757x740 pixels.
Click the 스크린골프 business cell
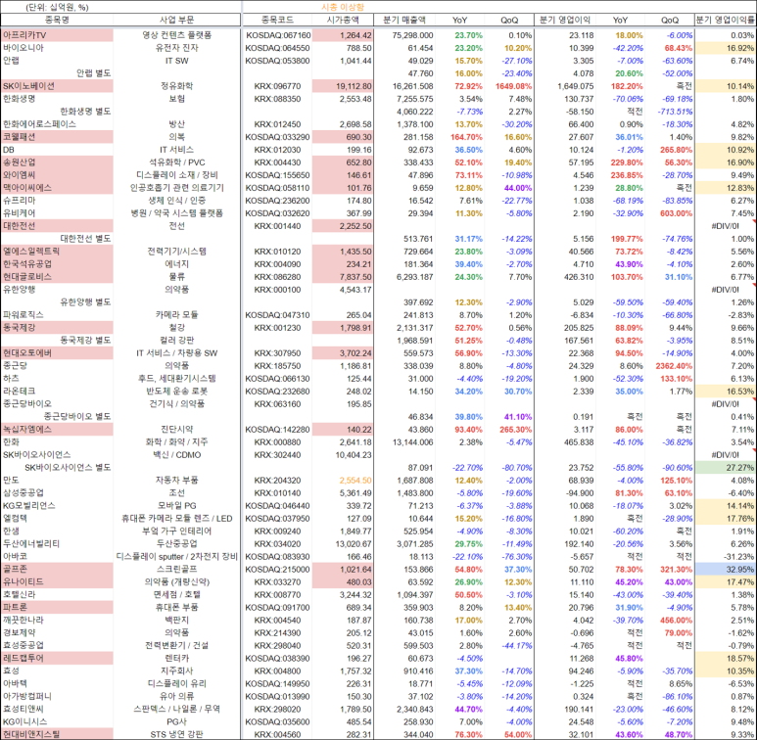(176, 569)
